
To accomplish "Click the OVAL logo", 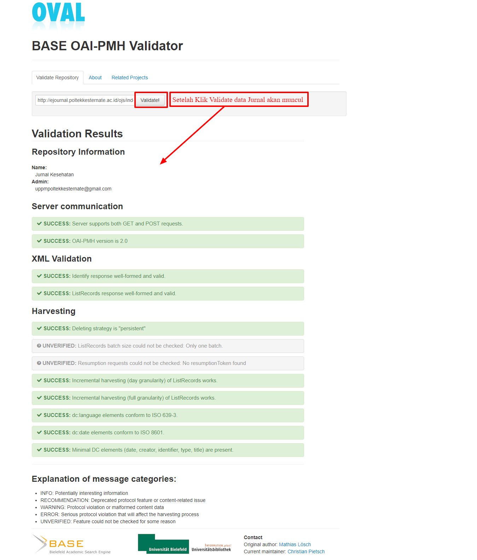I will [x=58, y=16].
